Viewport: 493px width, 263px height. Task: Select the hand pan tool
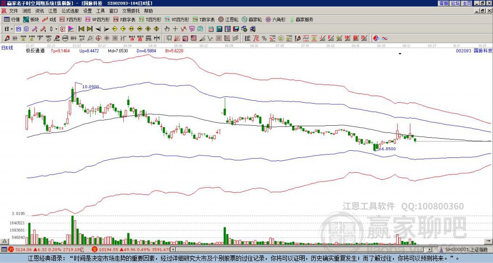(167, 29)
